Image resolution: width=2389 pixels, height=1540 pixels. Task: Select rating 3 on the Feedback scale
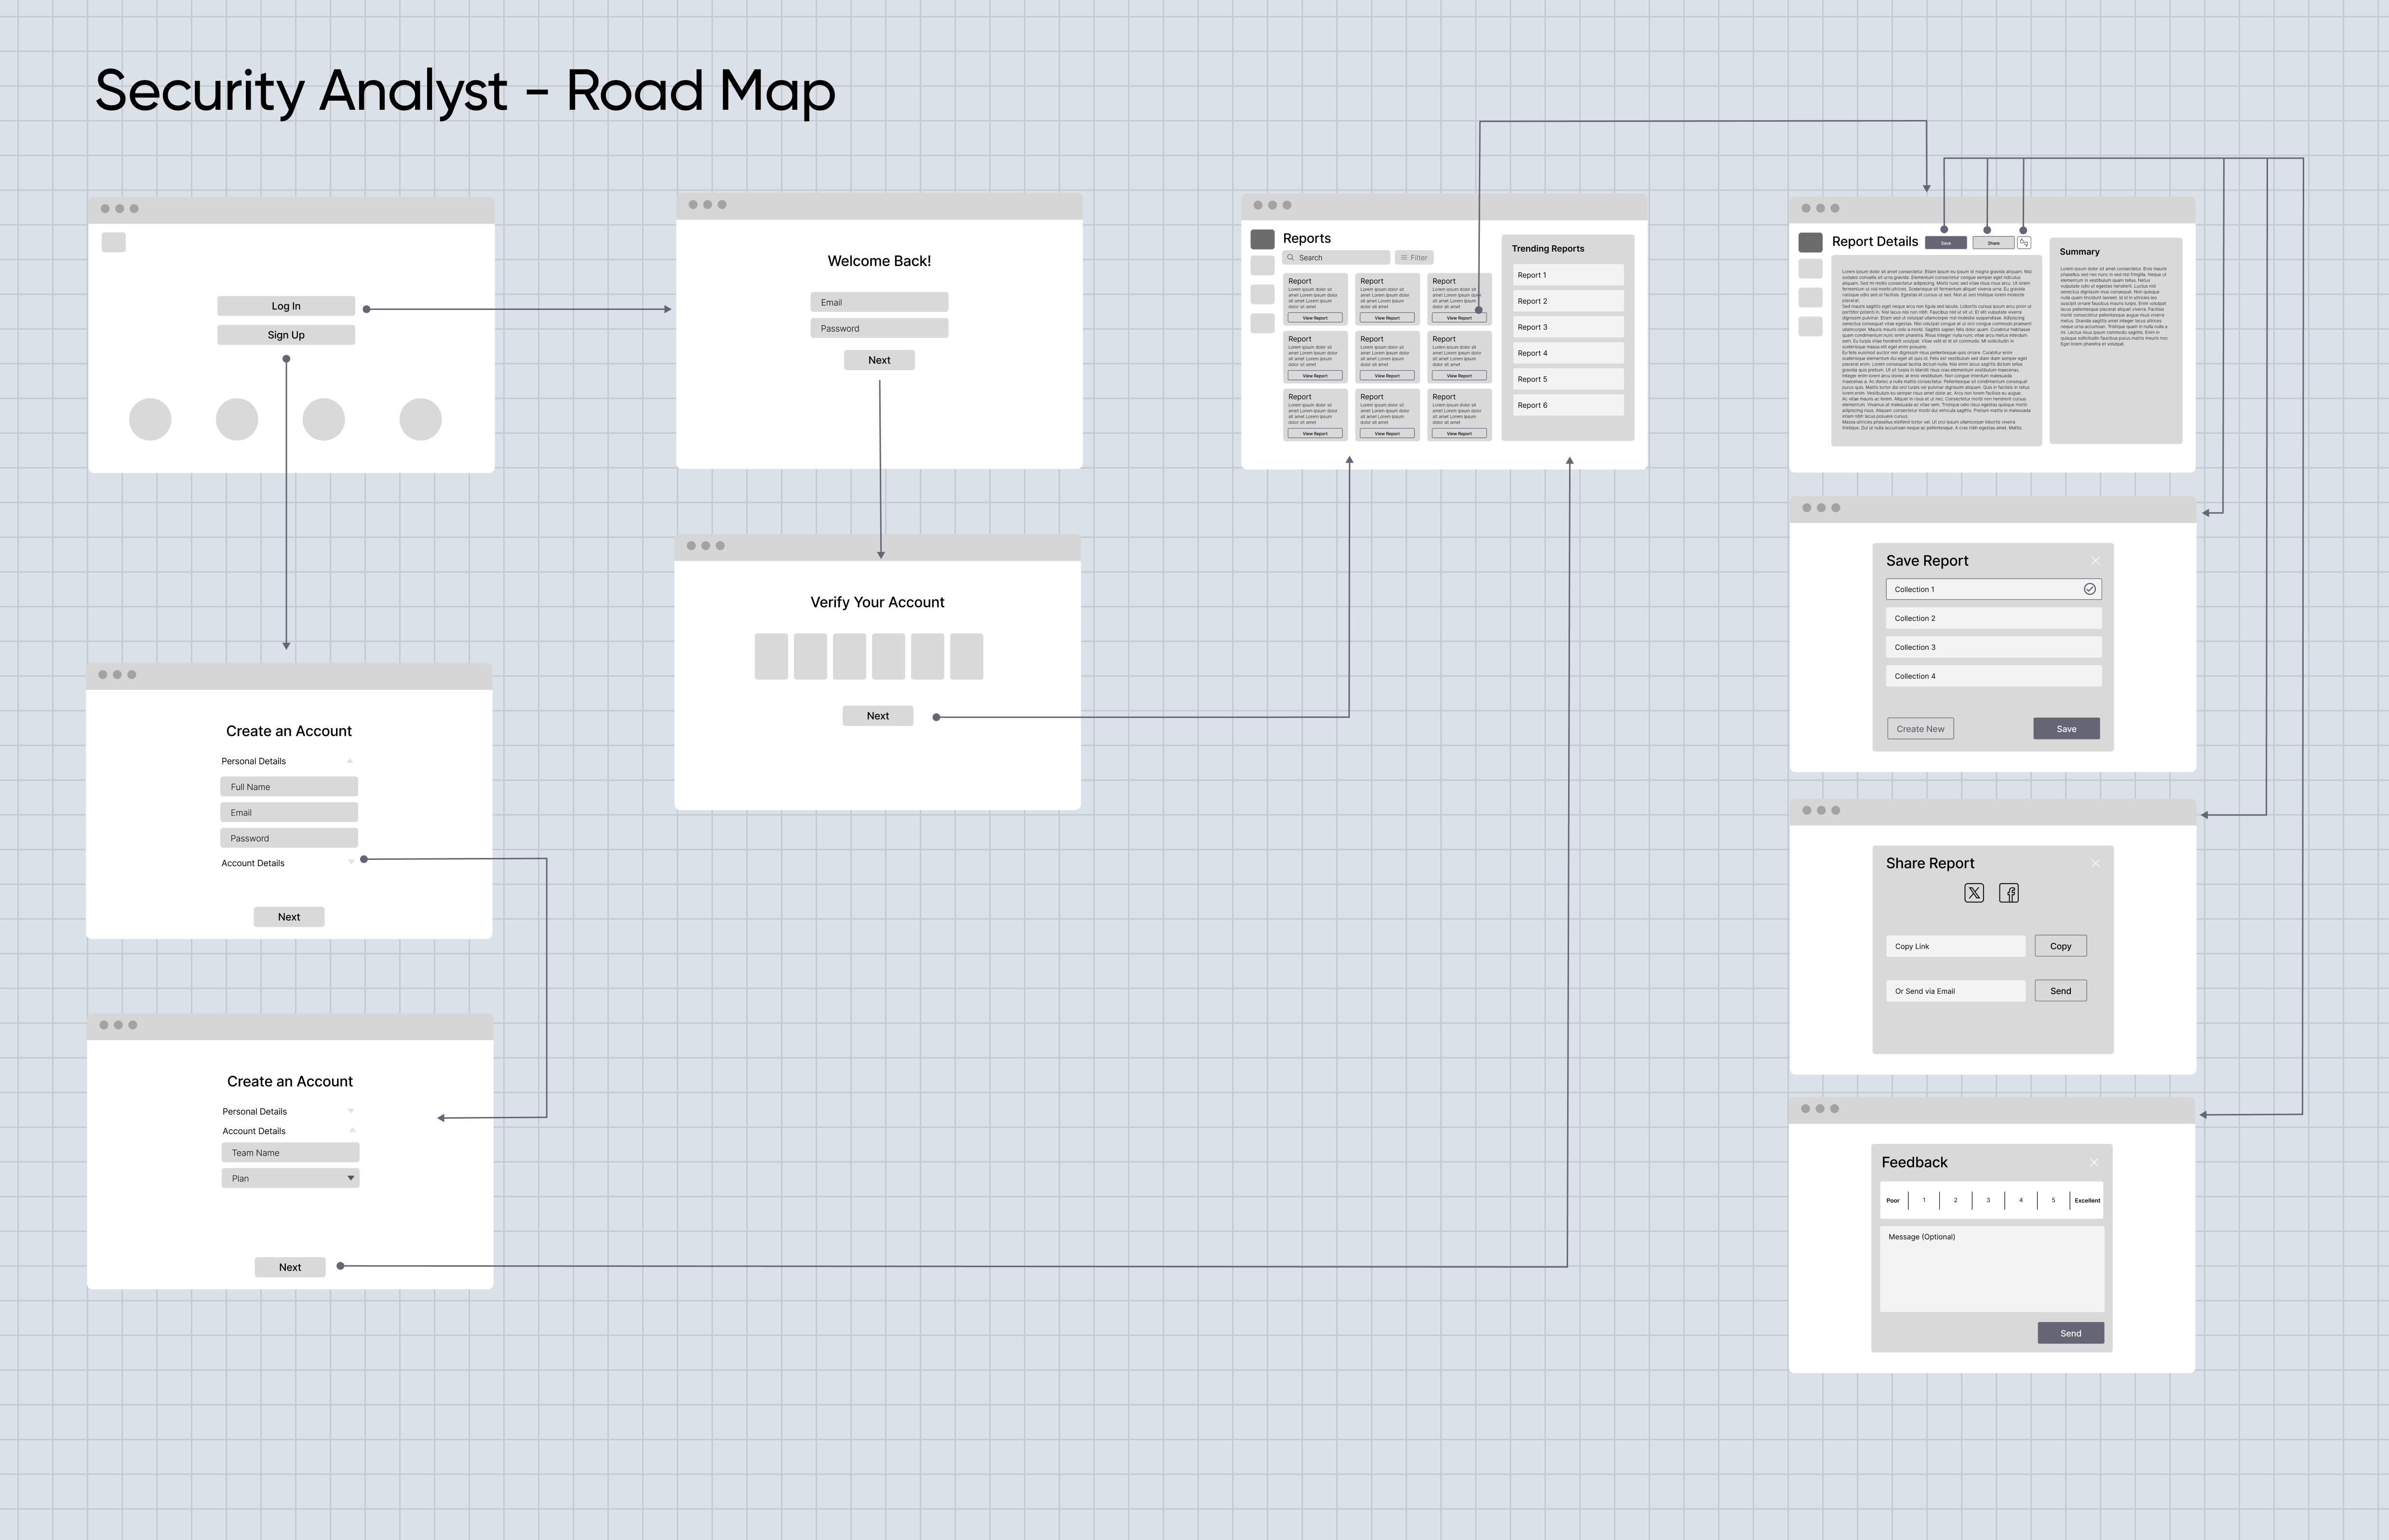pos(1988,1200)
